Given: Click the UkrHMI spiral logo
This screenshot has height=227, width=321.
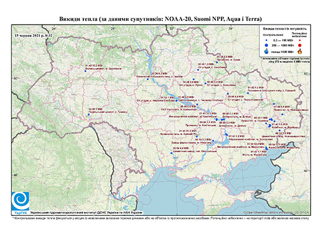Looking at the screenshot, I should click(20, 202).
